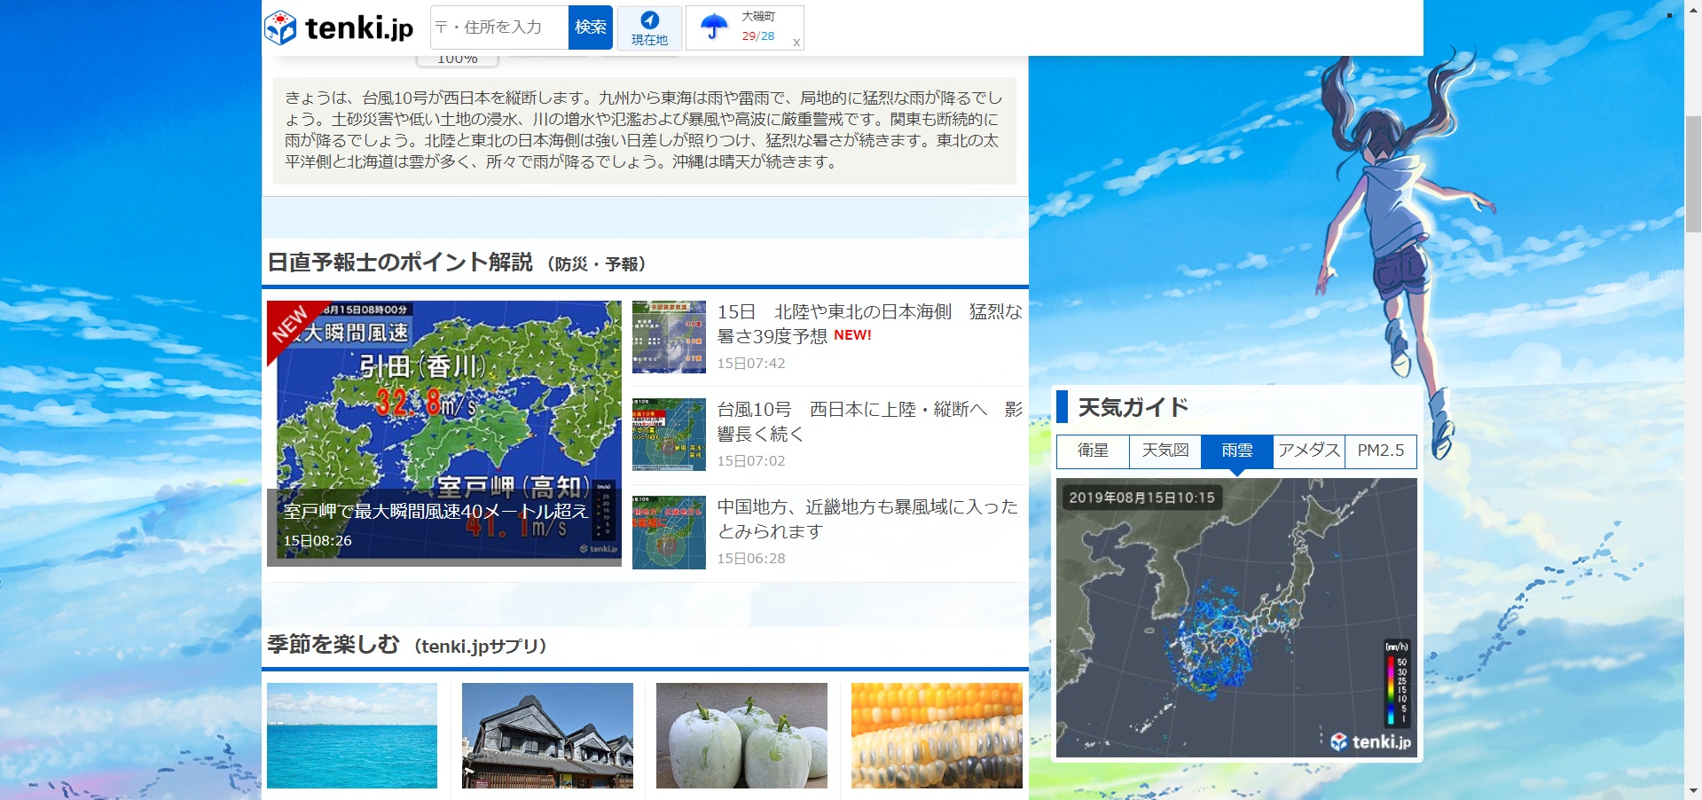Open the winter melon photo card

coord(741,735)
